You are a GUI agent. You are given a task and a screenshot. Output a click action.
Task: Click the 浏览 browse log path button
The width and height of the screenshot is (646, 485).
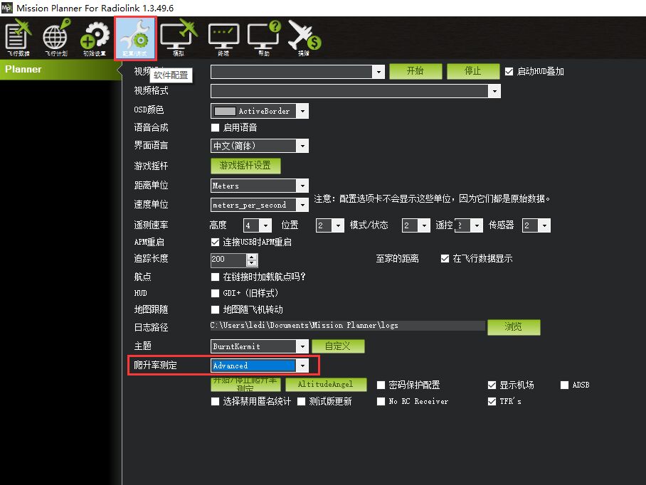[x=513, y=327]
